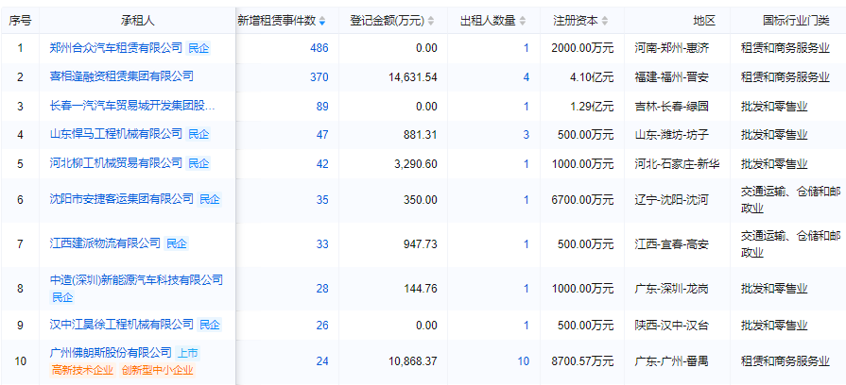
Task: Click lessor count 3 for 山东悍马工程机械
Action: 527,135
